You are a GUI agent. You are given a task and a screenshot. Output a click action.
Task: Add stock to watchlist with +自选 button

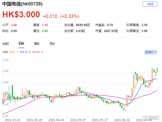pyautogui.click(x=150, y=4)
